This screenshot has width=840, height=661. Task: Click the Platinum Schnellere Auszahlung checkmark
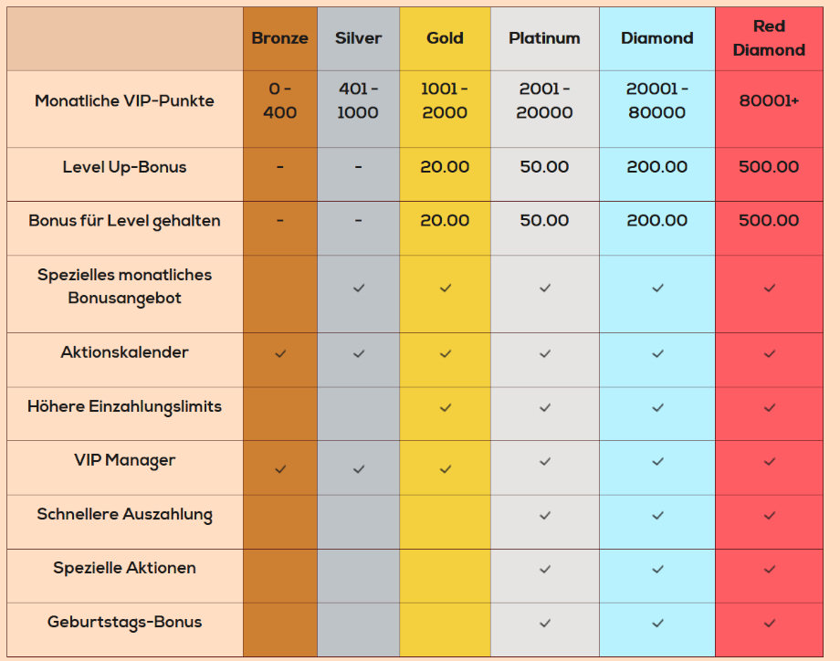(x=545, y=515)
